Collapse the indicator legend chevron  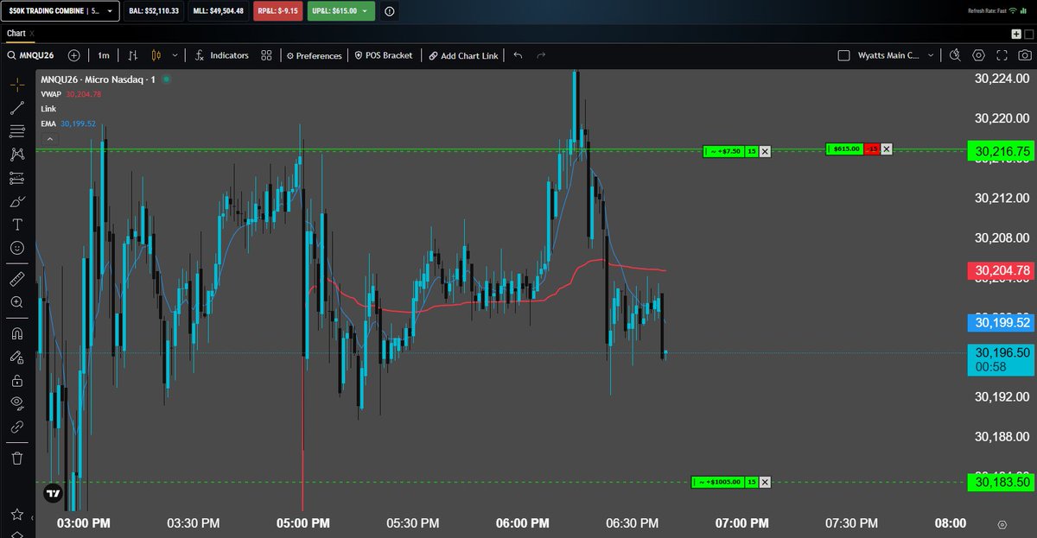[x=49, y=138]
